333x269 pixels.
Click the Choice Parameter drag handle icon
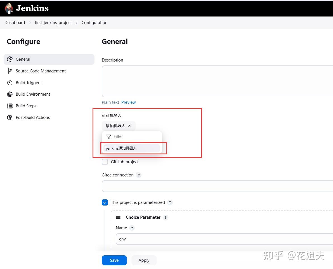click(118, 217)
